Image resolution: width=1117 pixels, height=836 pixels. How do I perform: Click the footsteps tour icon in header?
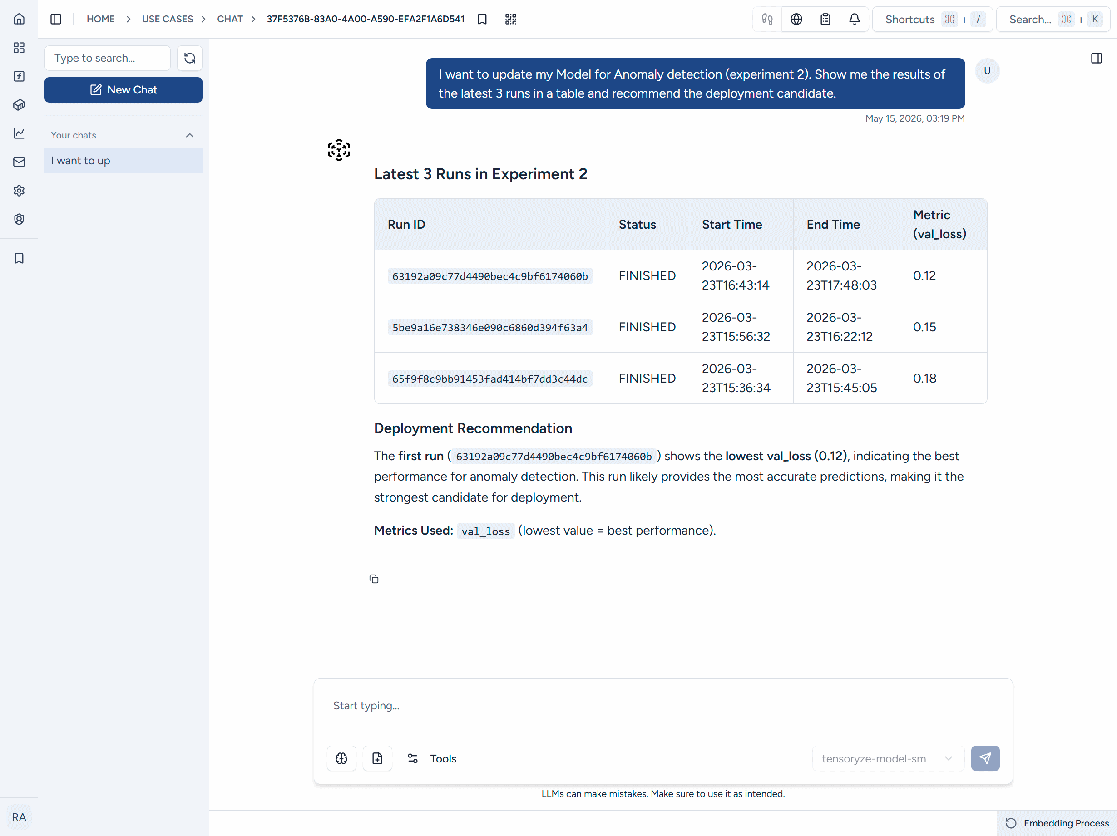click(x=767, y=19)
